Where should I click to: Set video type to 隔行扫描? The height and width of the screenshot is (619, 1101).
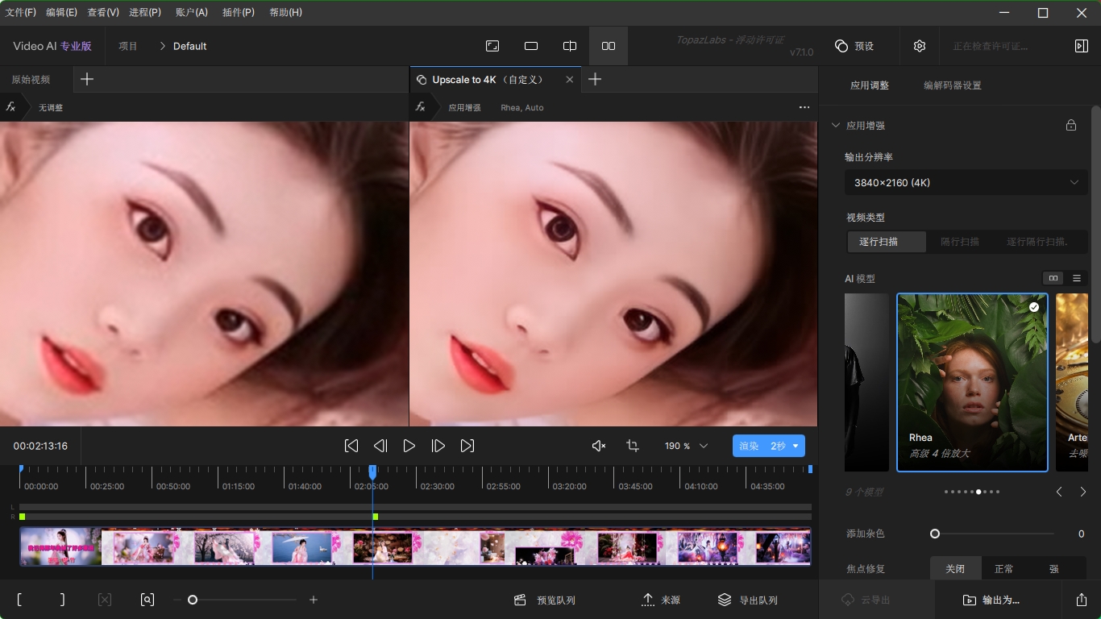[960, 242]
